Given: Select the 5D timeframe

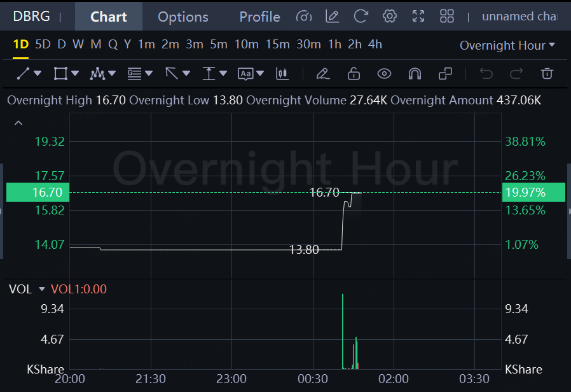Looking at the screenshot, I should 43,45.
